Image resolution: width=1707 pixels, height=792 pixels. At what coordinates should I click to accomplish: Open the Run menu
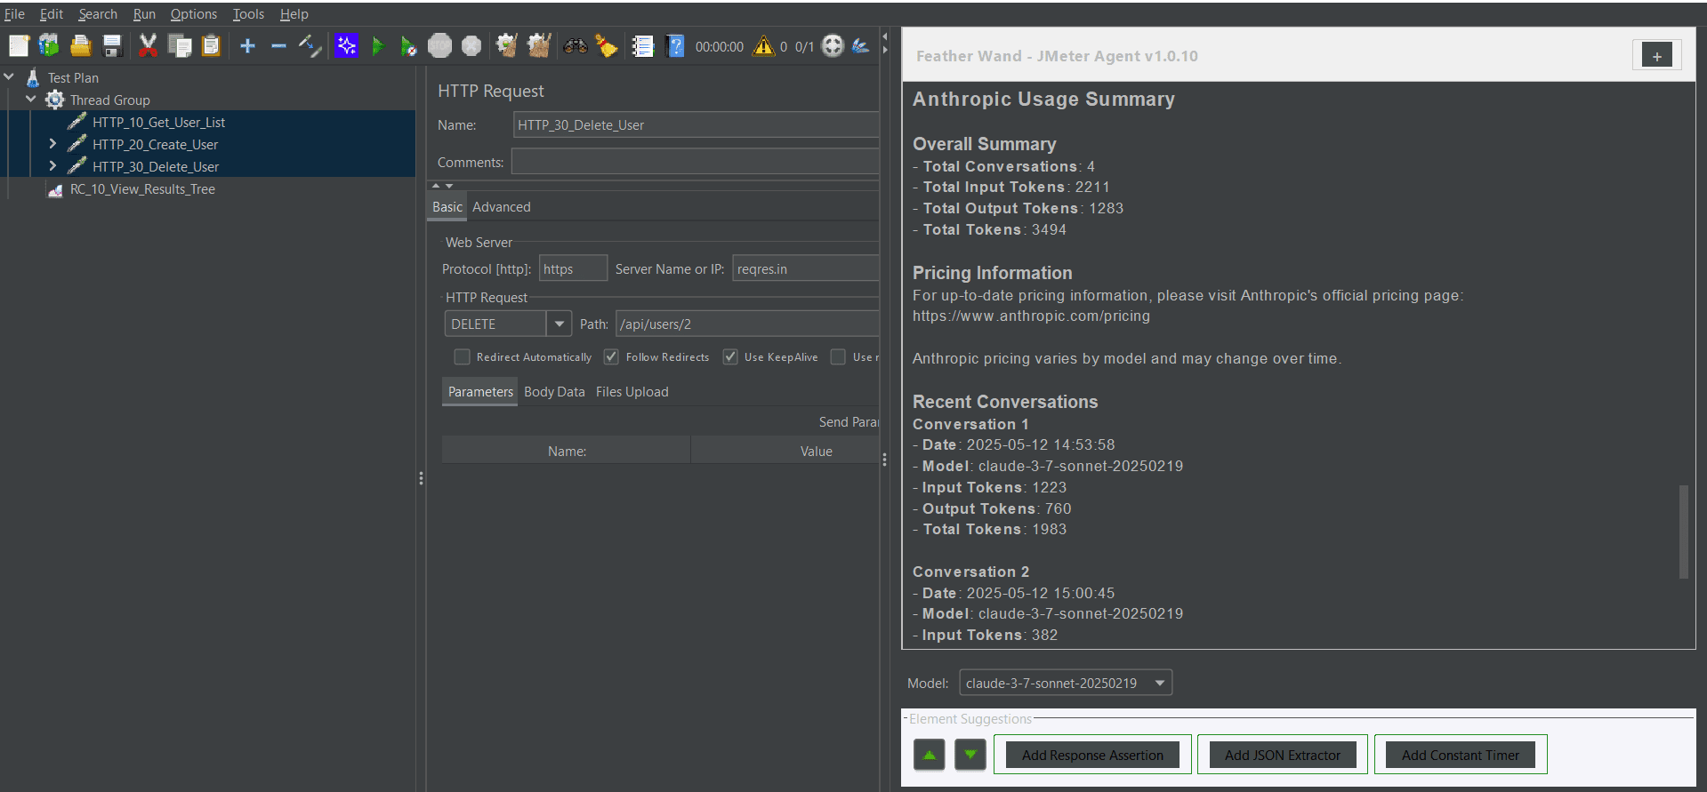144,14
